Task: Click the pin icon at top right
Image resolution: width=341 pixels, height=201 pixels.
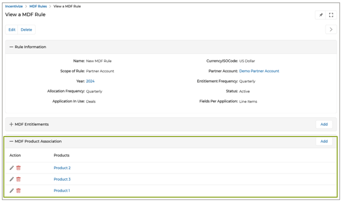Action: pyautogui.click(x=321, y=15)
